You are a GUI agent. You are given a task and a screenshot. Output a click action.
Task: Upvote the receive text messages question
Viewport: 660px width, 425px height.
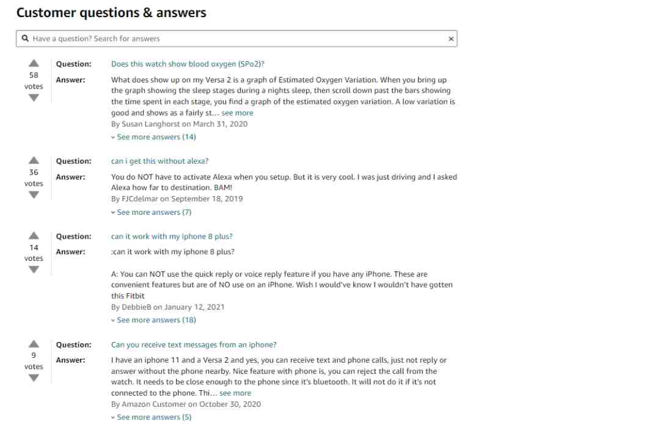[34, 344]
